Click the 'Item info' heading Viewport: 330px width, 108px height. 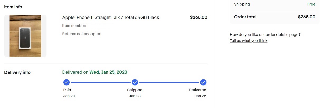13,7
